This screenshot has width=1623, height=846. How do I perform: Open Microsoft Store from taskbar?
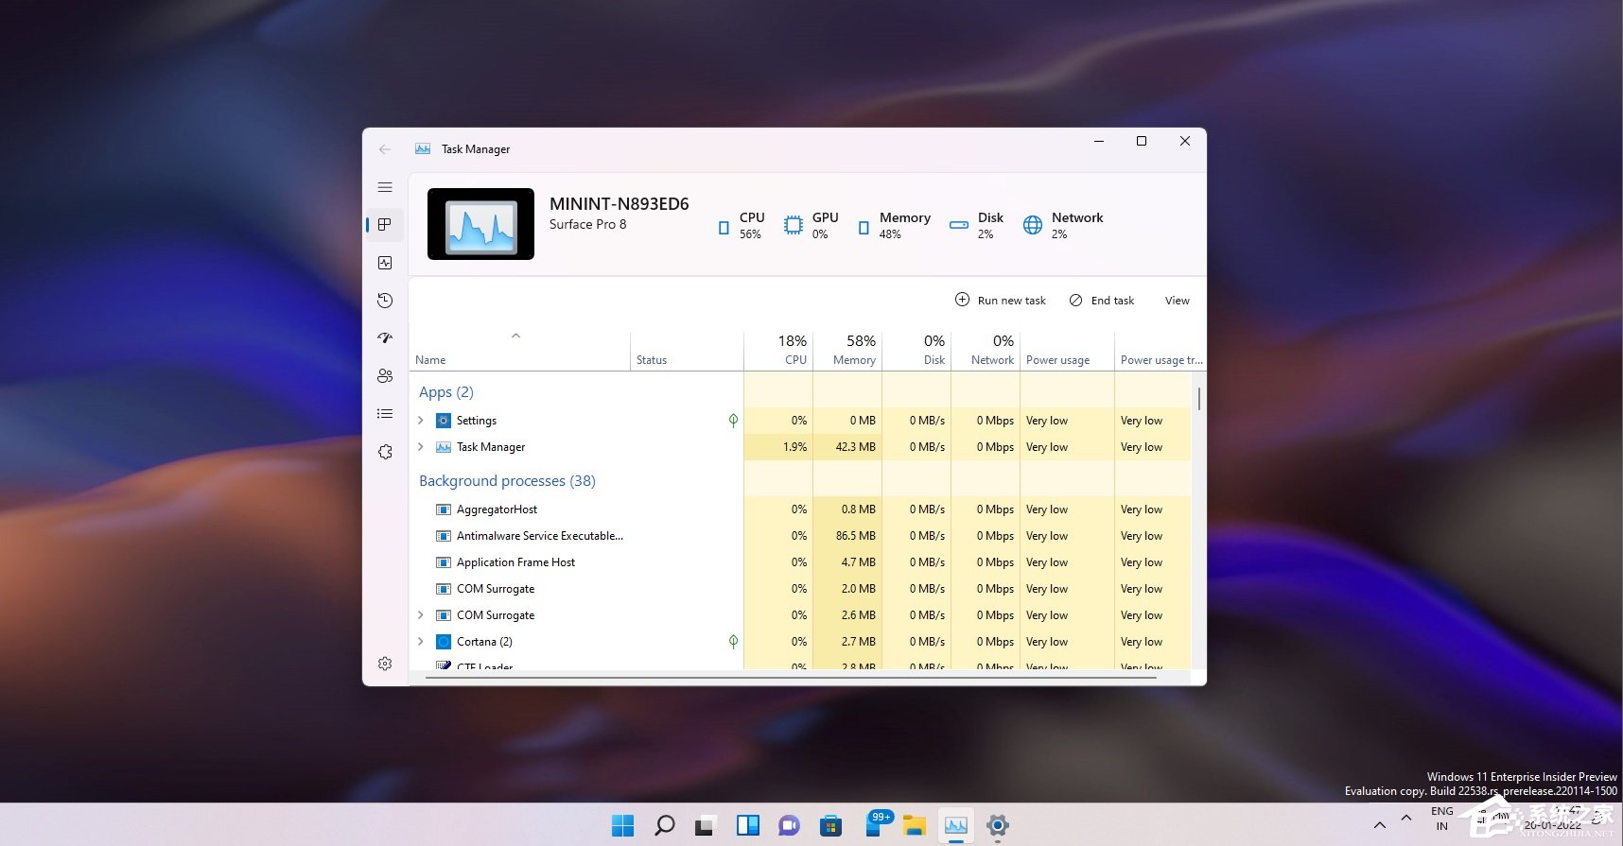coord(830,825)
